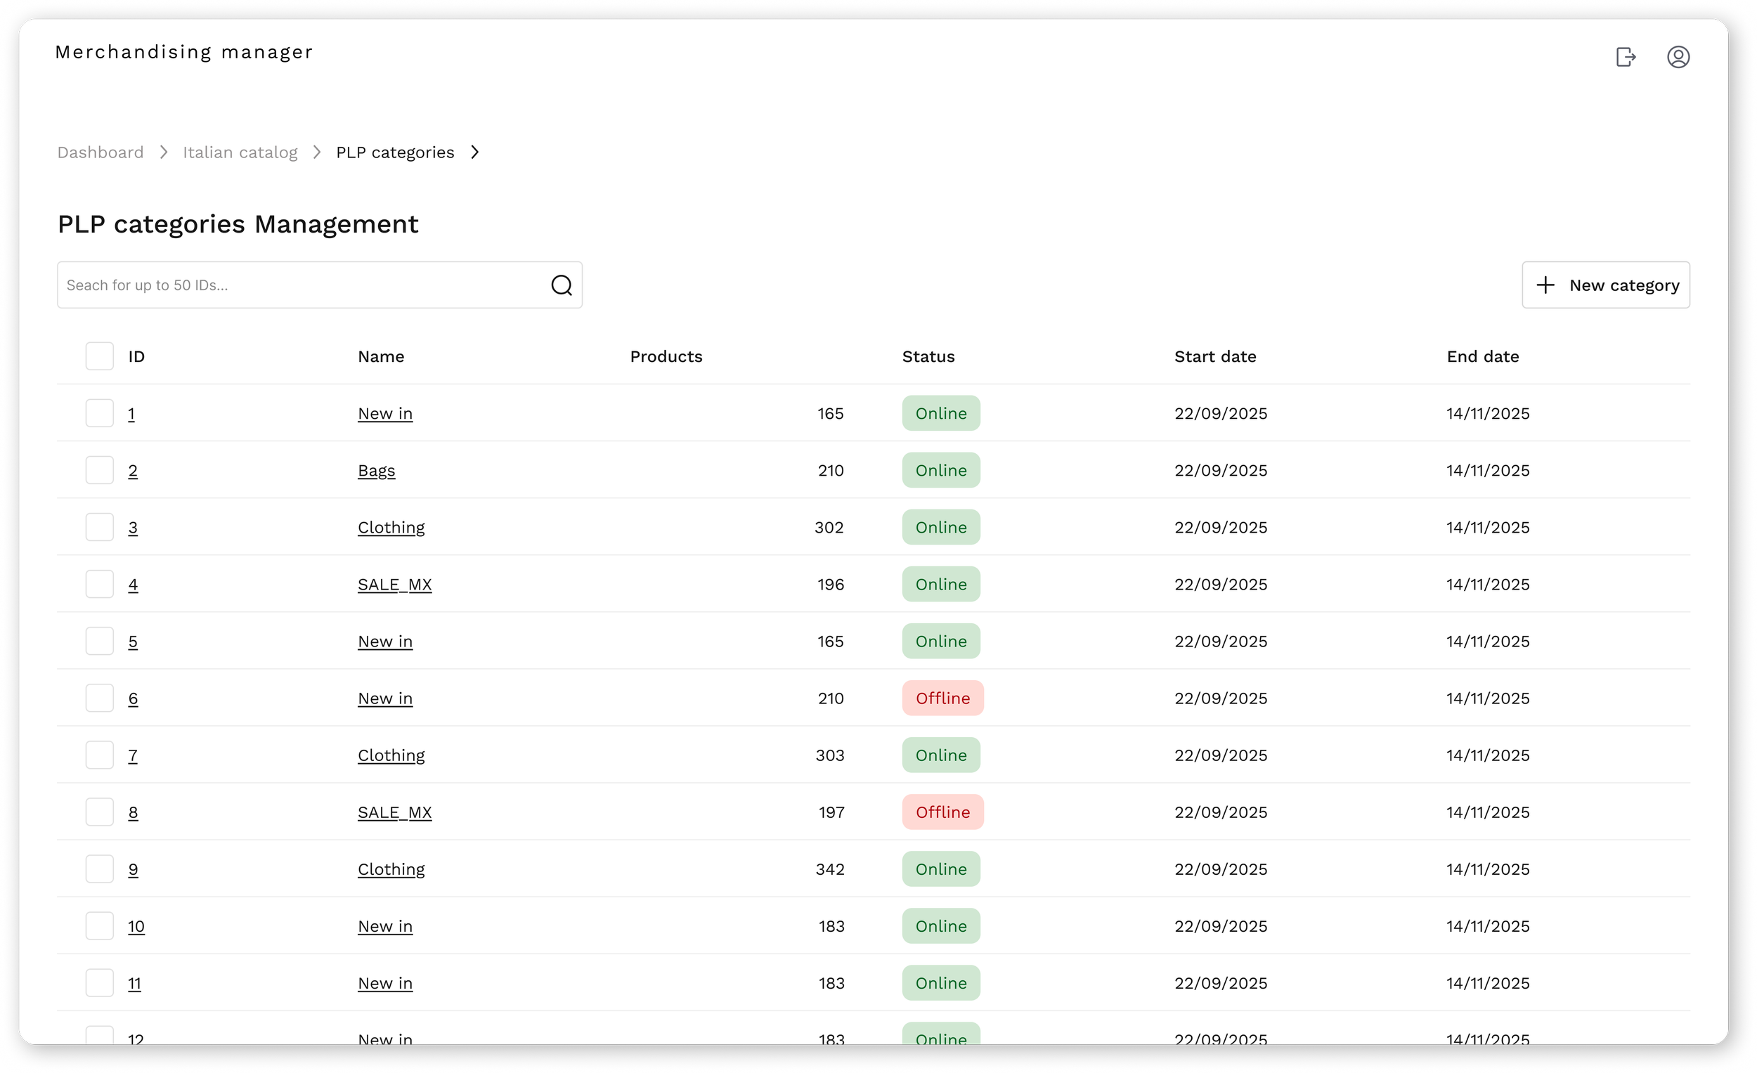1757x1073 pixels.
Task: Select the checkbox for Bags row
Action: (x=100, y=471)
